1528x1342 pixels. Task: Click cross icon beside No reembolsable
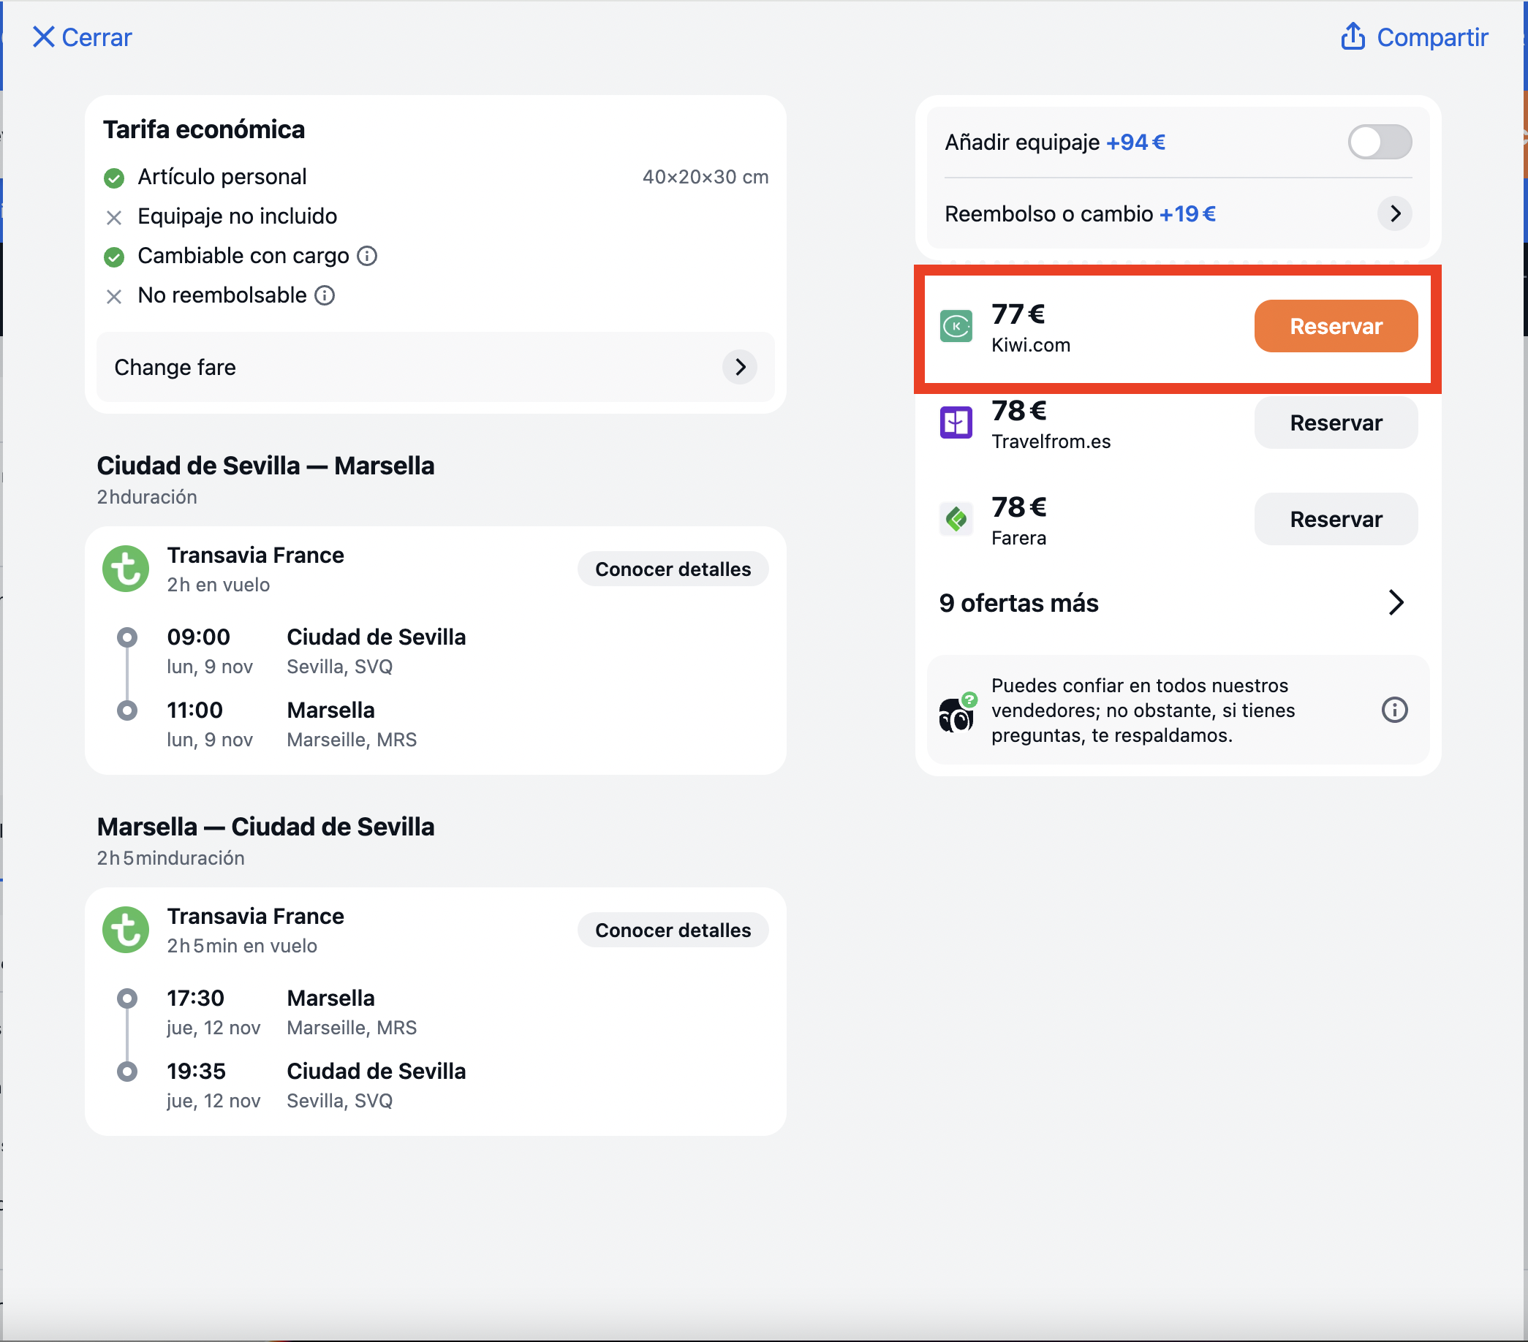[x=113, y=297]
